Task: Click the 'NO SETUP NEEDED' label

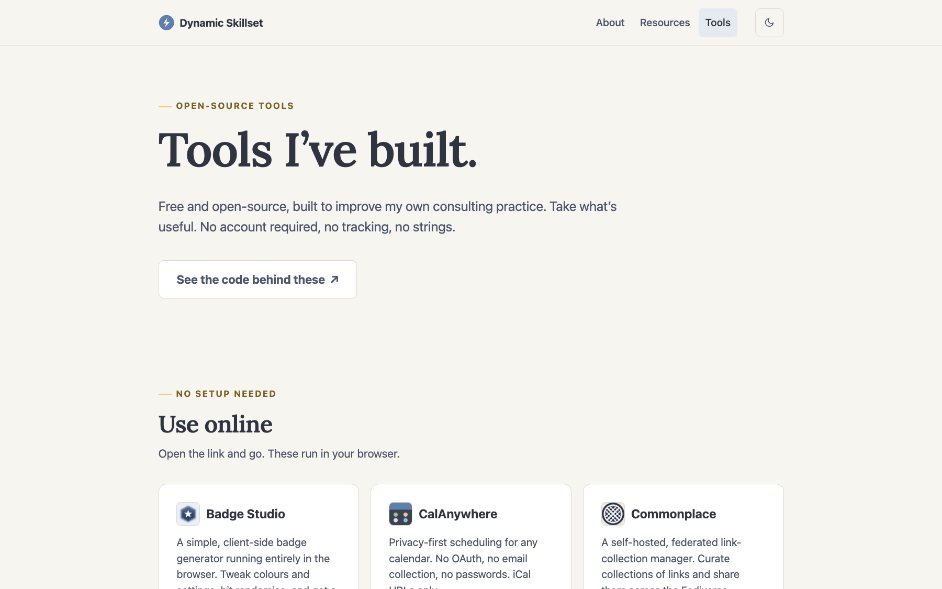Action: [x=226, y=394]
